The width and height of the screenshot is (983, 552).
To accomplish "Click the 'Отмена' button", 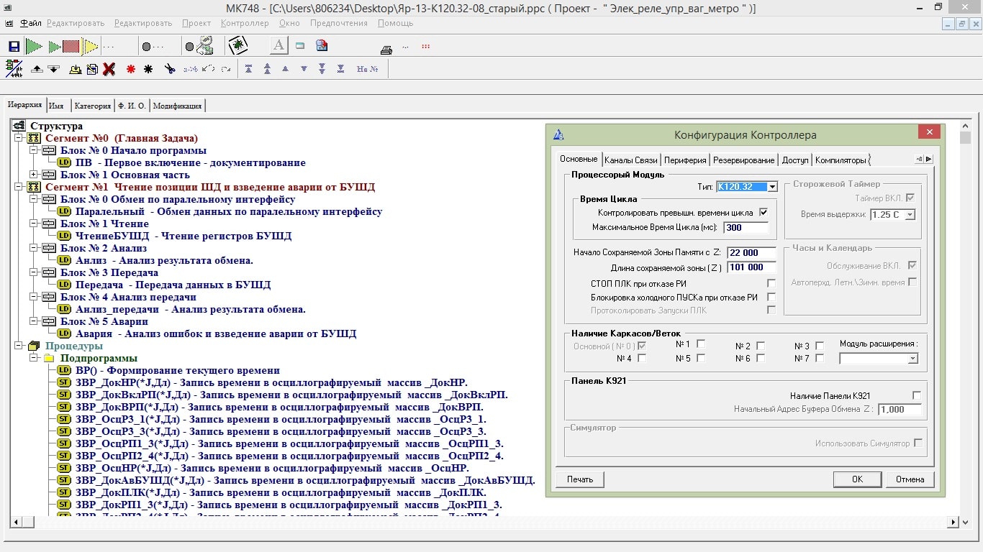I will click(910, 479).
